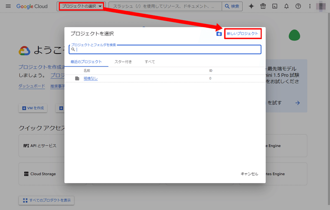Switch to すべて tab

click(x=150, y=62)
